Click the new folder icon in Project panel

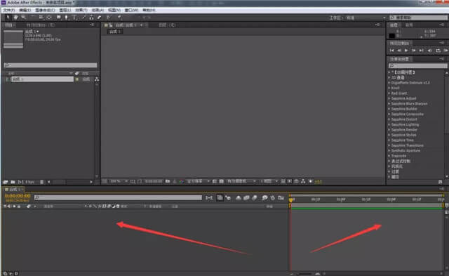click(x=13, y=182)
